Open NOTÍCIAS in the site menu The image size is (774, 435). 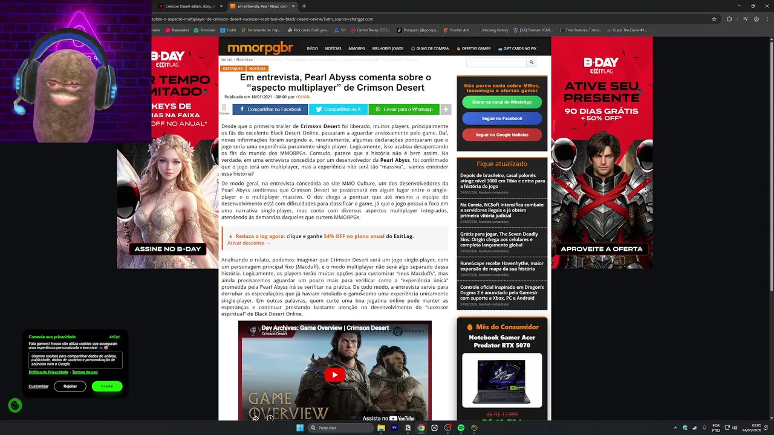pos(333,48)
